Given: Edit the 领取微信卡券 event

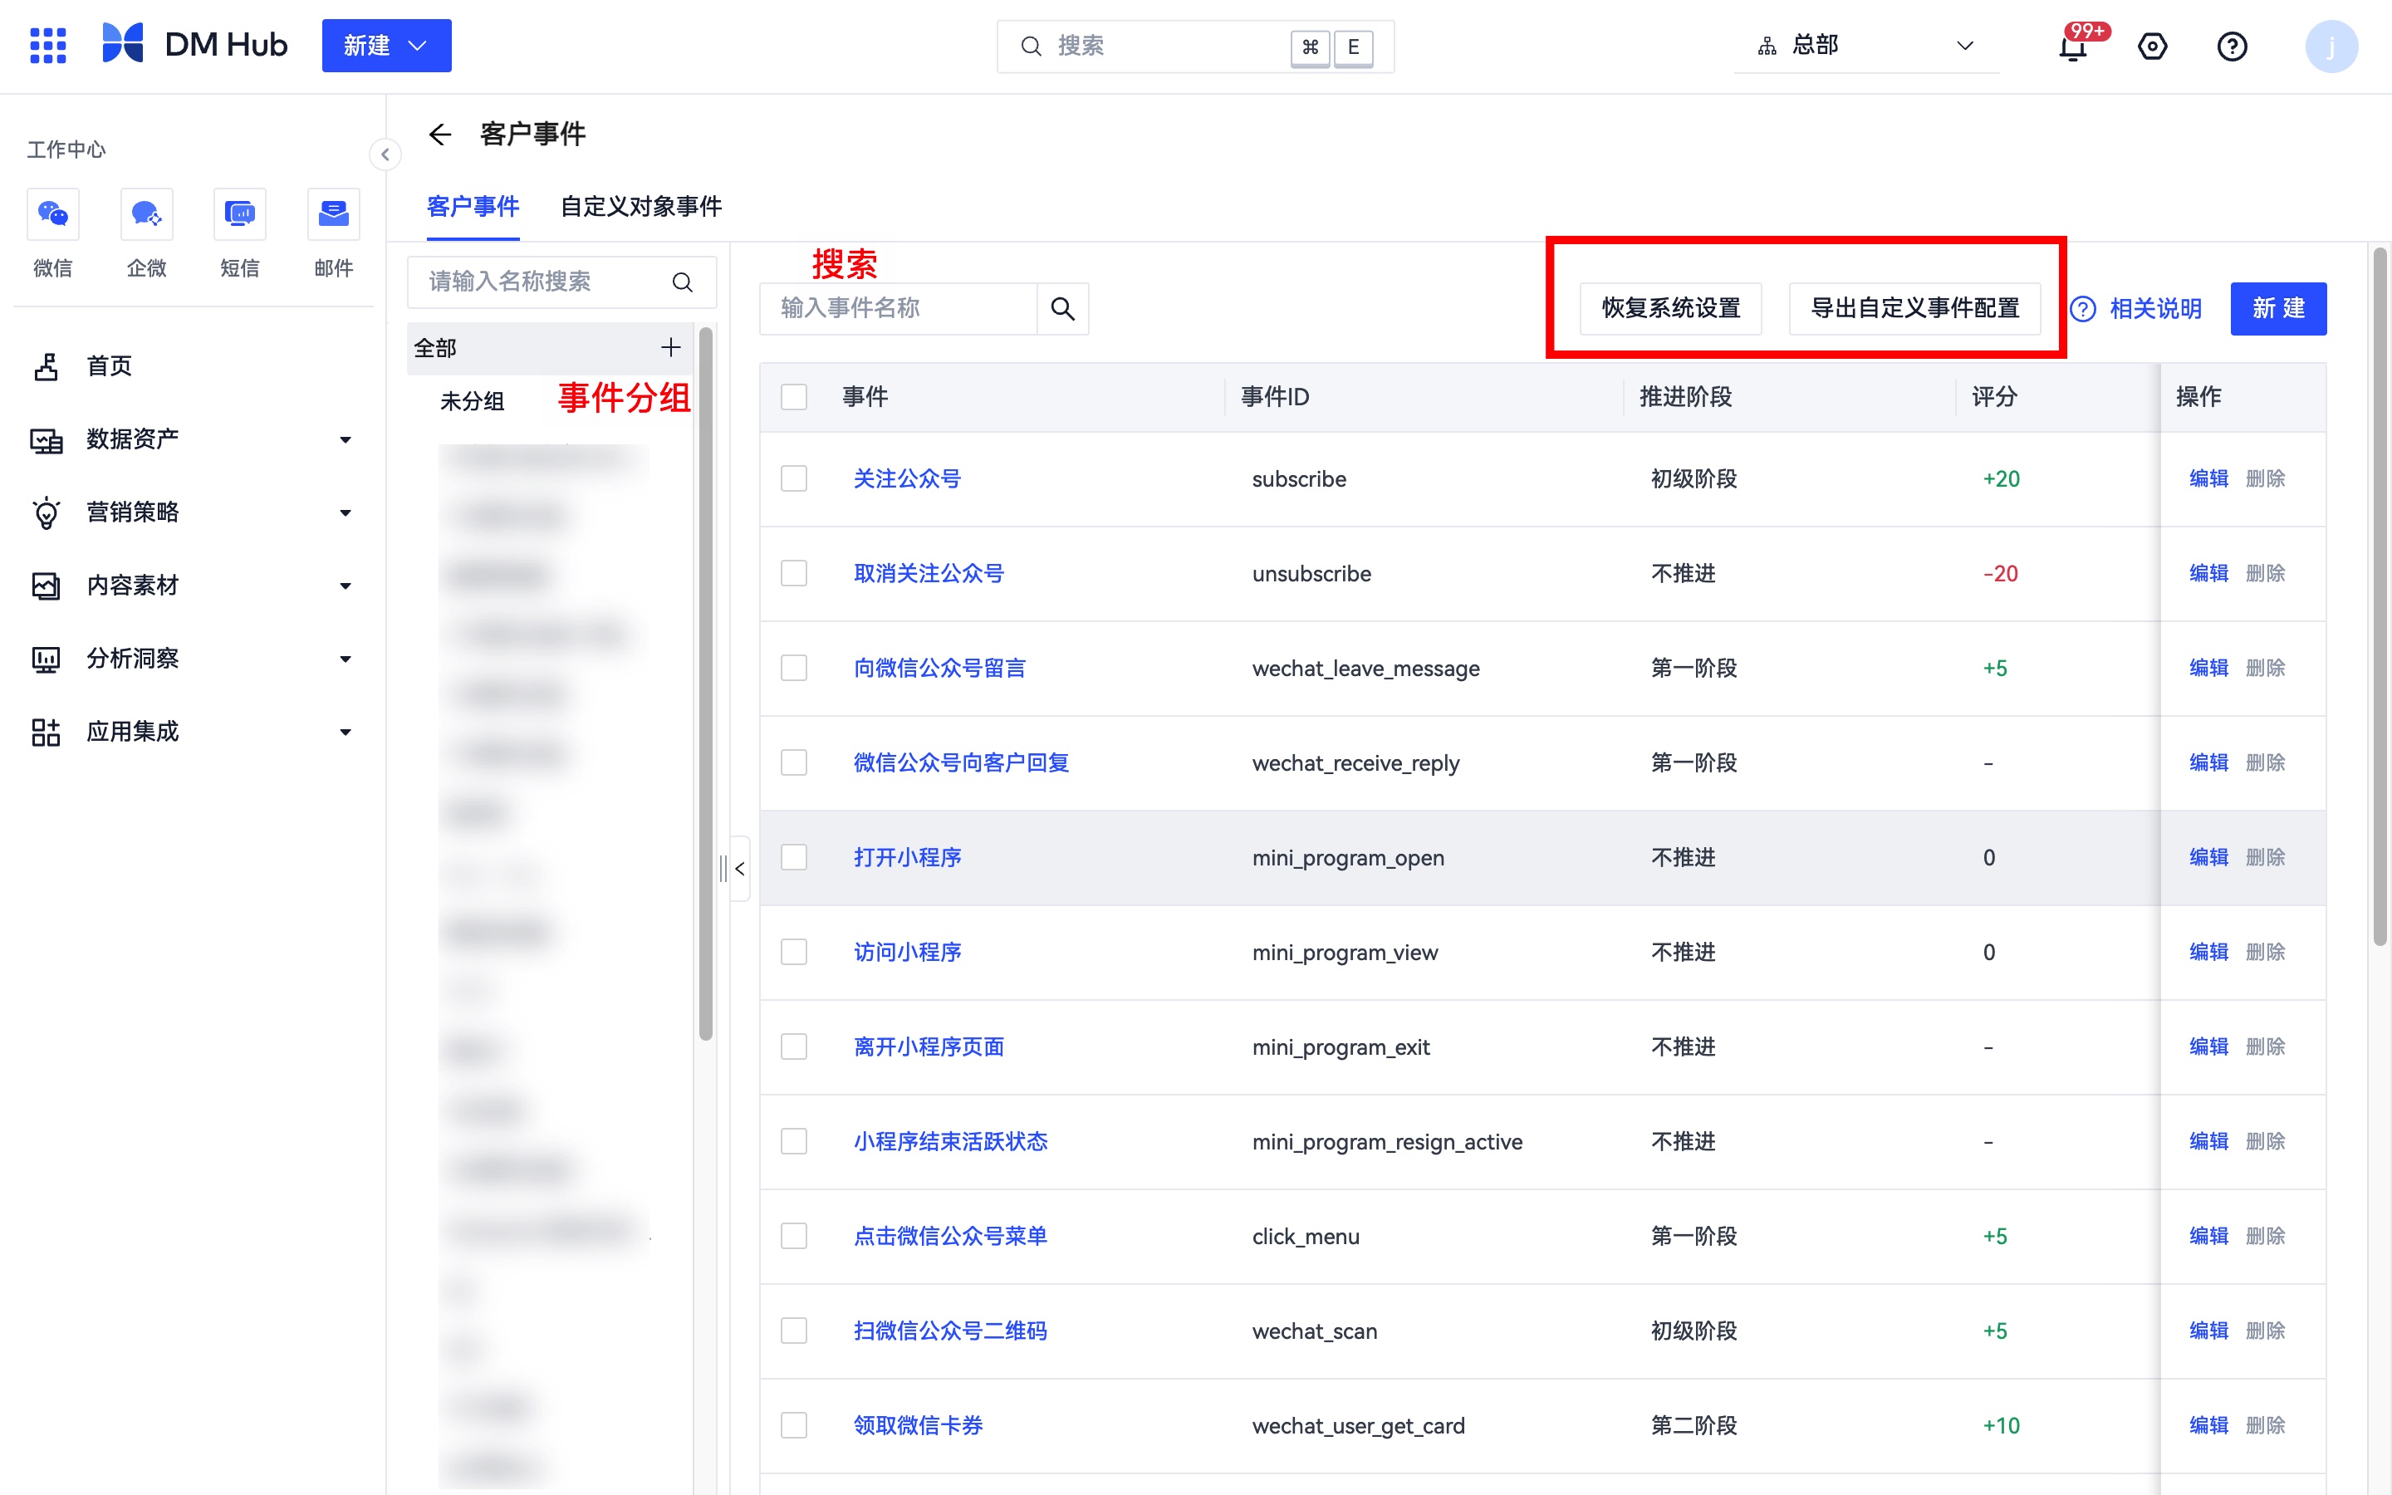Looking at the screenshot, I should (x=2208, y=1424).
